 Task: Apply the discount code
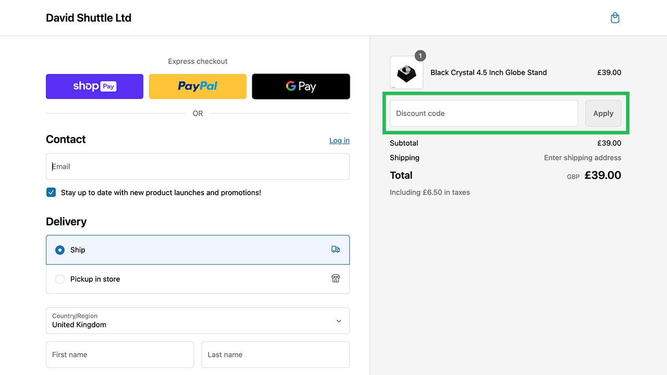coord(603,113)
